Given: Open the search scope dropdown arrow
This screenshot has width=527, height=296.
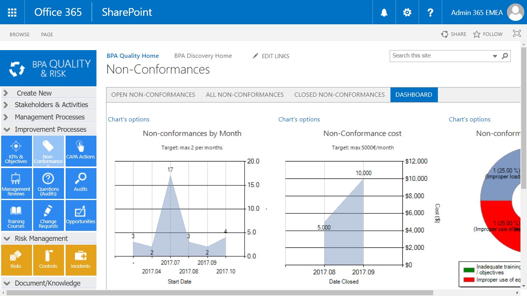Looking at the screenshot, I should coord(495,56).
